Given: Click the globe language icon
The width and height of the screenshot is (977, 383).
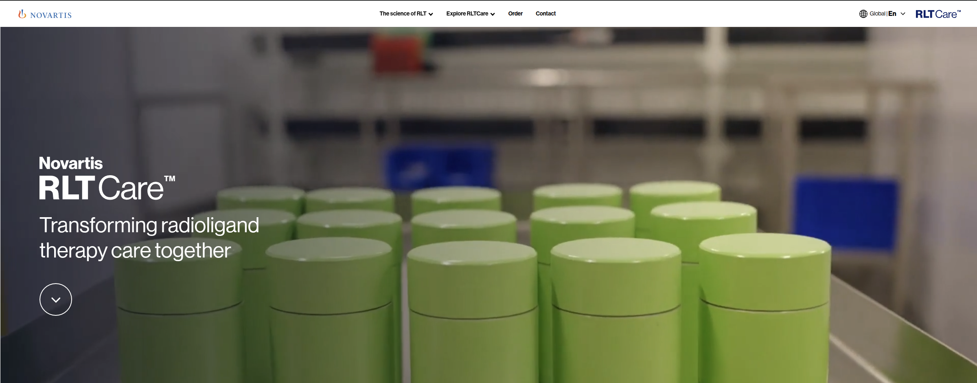Looking at the screenshot, I should (863, 14).
